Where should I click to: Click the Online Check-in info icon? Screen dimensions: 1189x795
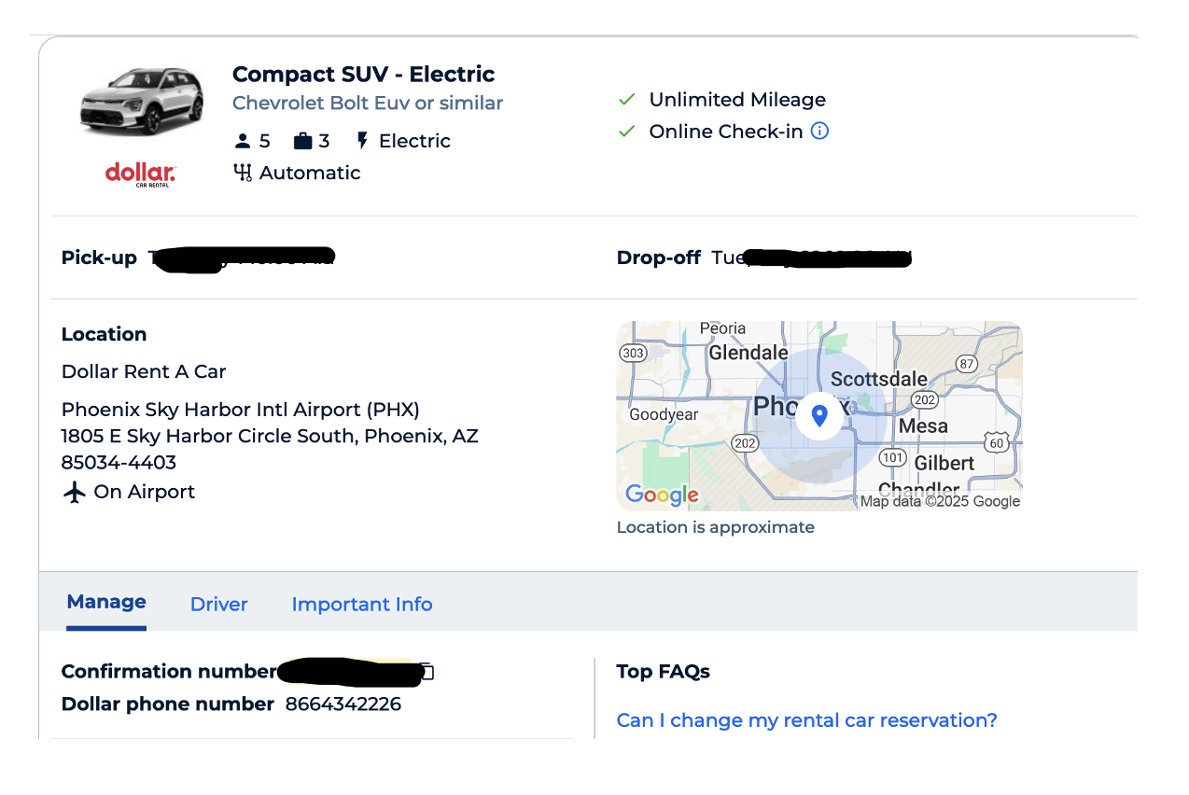coord(819,132)
